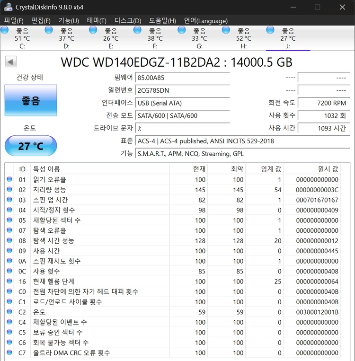Select drive E: status orb at 26 °C

(93, 30)
